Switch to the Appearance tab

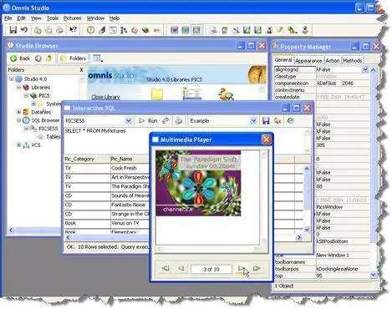308,60
